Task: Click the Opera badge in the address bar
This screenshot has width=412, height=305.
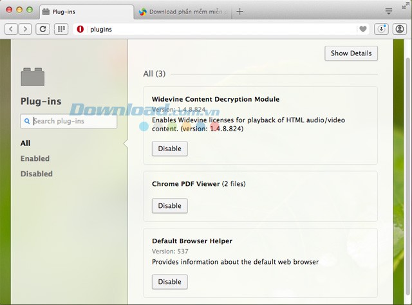Action: point(80,29)
